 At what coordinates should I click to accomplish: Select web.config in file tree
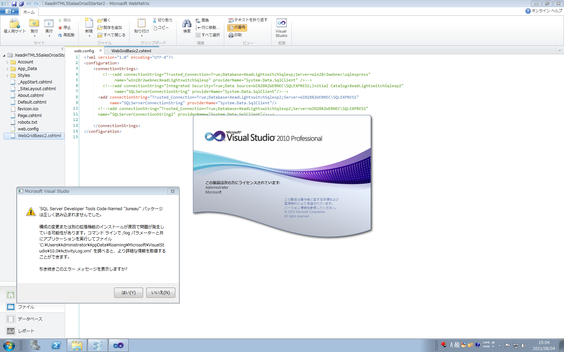[28, 129]
